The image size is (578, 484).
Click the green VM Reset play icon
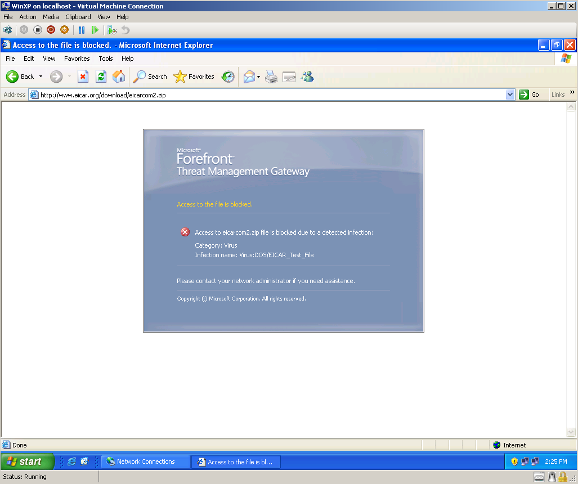point(95,30)
